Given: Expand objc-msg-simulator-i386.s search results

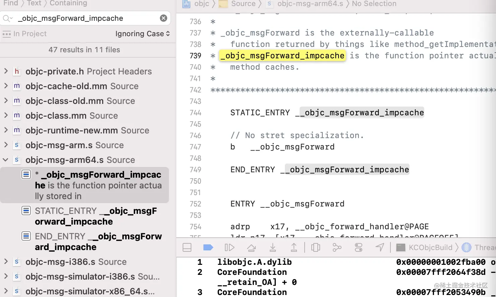Looking at the screenshot, I should (6, 276).
